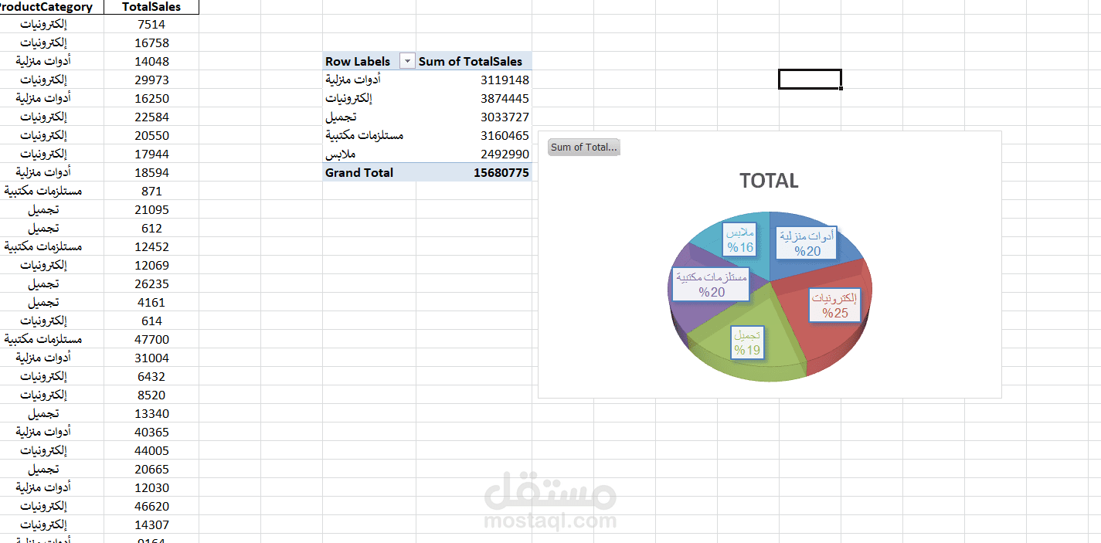The height and width of the screenshot is (543, 1101).
Task: Select the ملابس %16 data label on chart
Action: [739, 239]
